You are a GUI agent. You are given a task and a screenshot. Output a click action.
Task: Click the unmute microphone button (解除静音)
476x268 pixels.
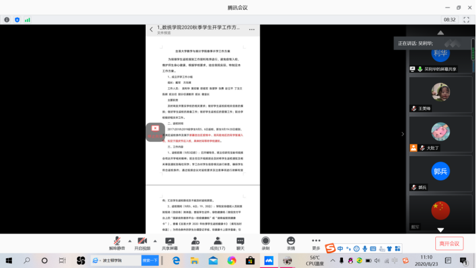coord(116,243)
